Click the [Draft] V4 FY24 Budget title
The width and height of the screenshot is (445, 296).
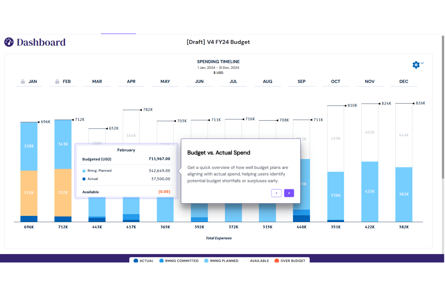(x=218, y=42)
